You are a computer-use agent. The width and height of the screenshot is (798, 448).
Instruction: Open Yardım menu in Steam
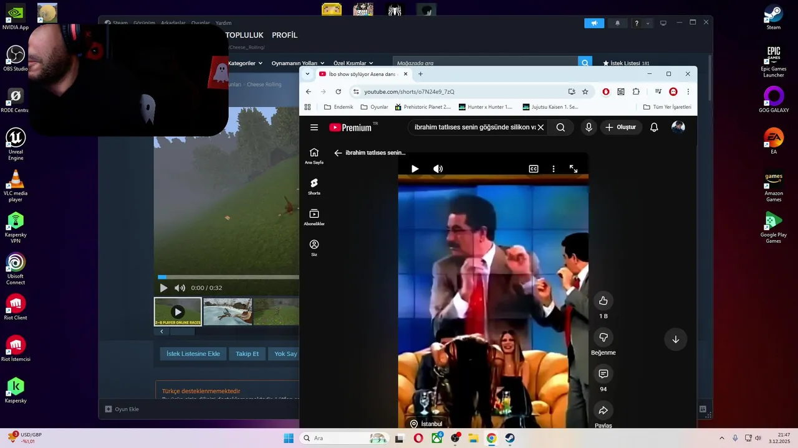click(x=223, y=23)
